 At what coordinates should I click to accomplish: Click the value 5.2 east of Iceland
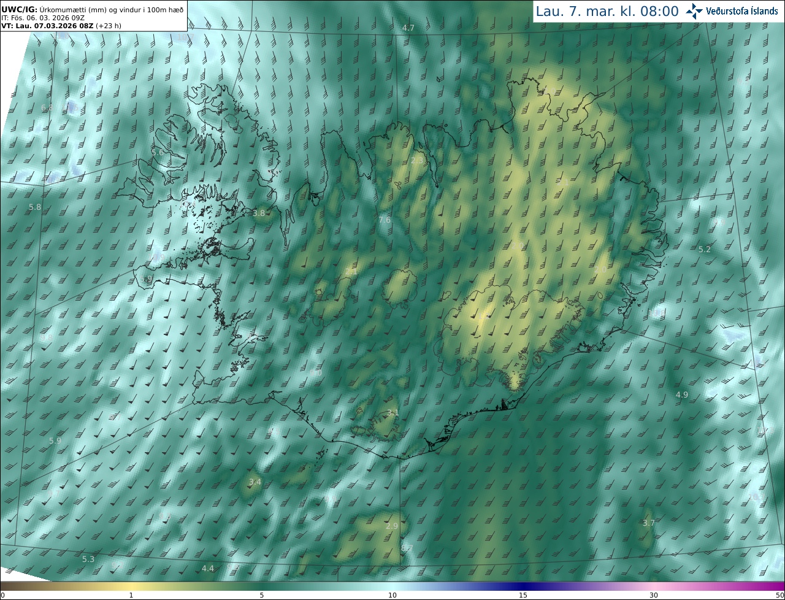(x=705, y=249)
